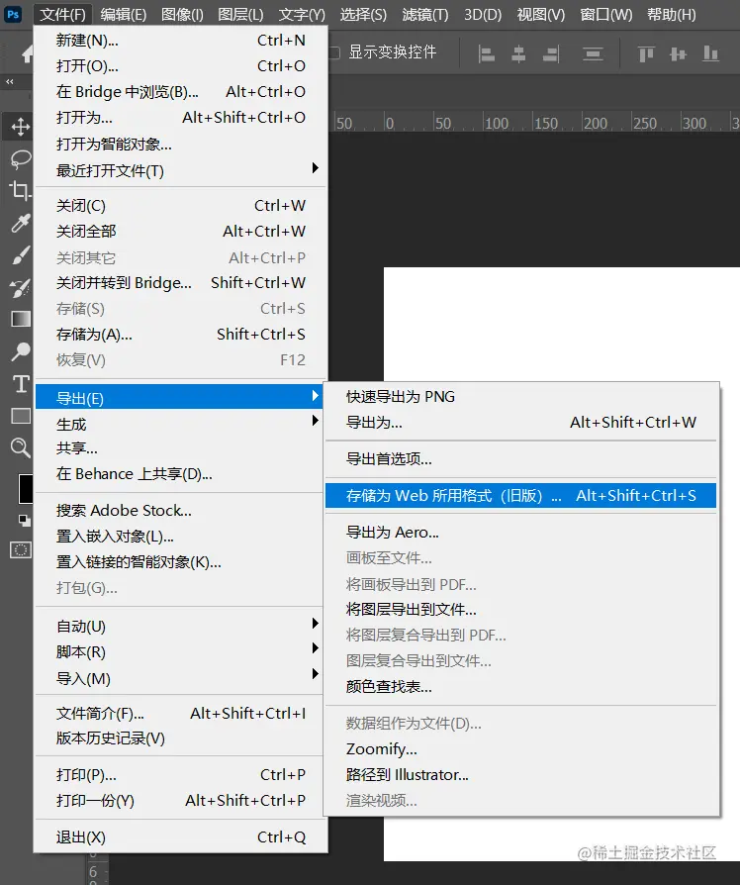Choose 在 Behance 上共享(D)... entry

[179, 473]
